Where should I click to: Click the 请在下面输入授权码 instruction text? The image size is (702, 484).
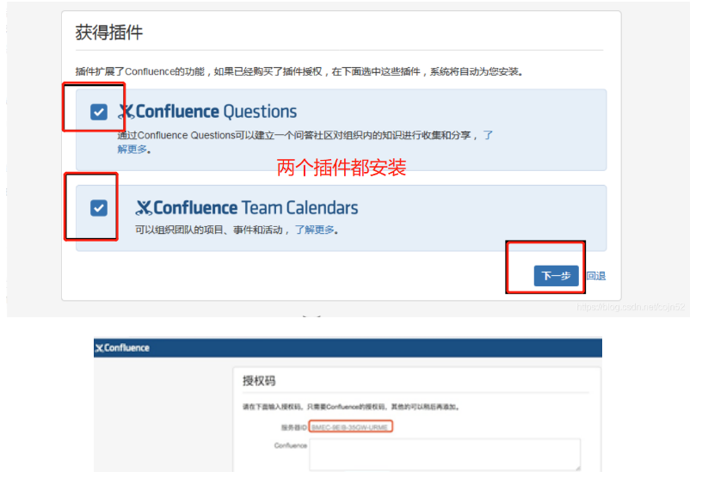point(350,407)
